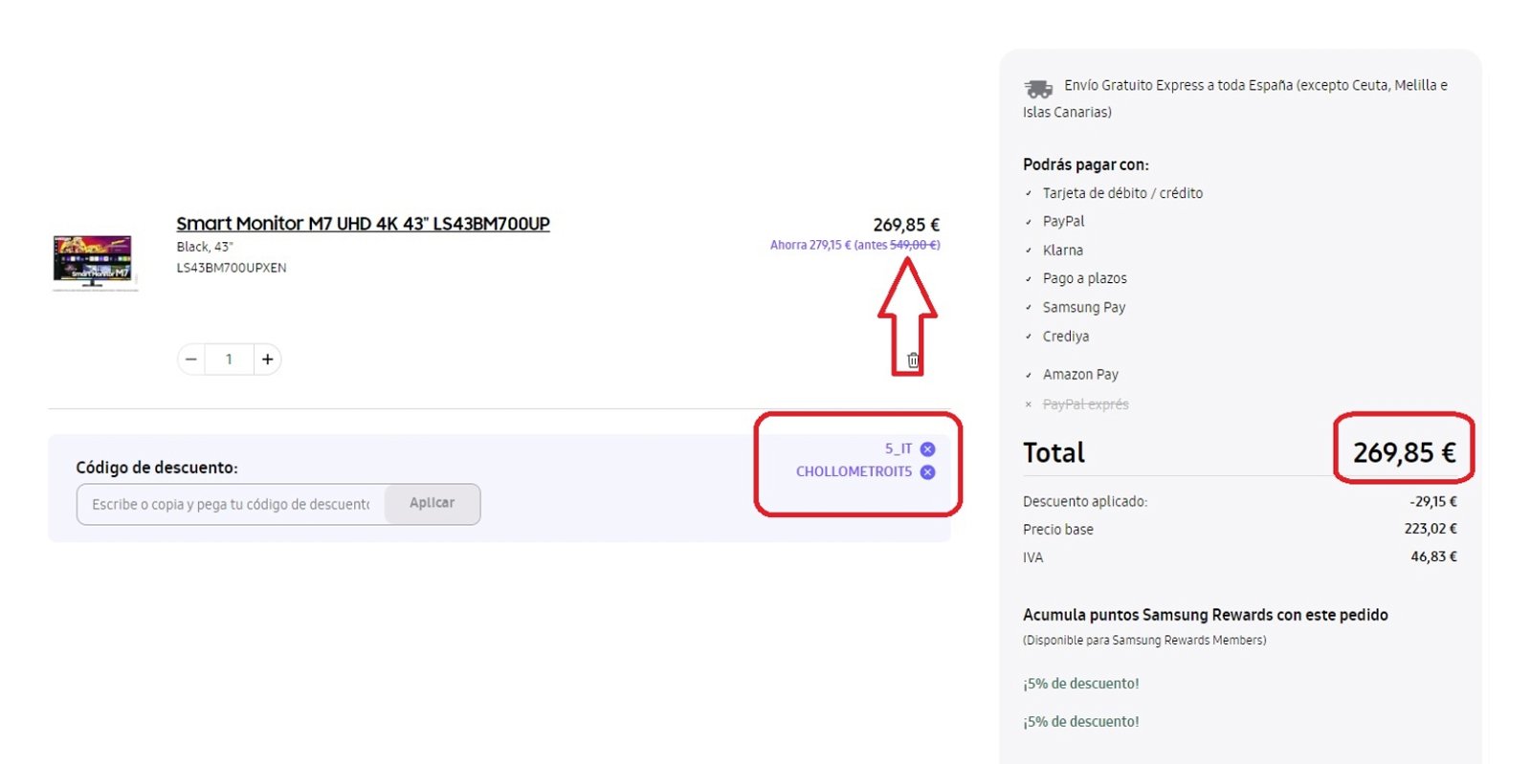The image size is (1531, 764).
Task: Click the item price 269,85 €
Action: (906, 225)
